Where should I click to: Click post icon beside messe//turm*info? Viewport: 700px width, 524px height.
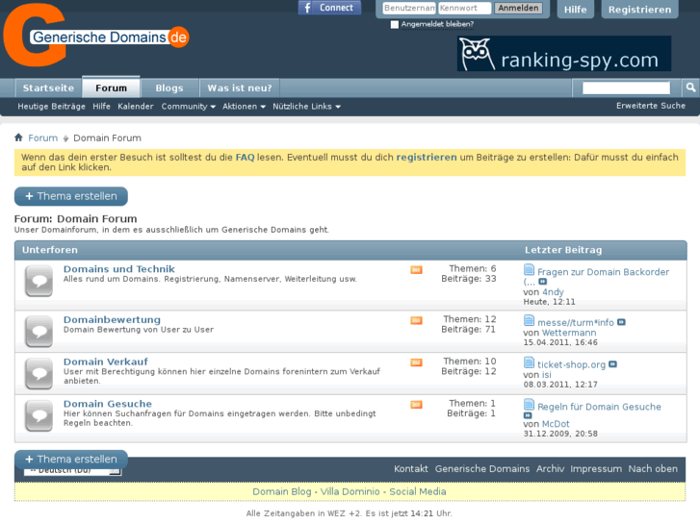point(529,320)
